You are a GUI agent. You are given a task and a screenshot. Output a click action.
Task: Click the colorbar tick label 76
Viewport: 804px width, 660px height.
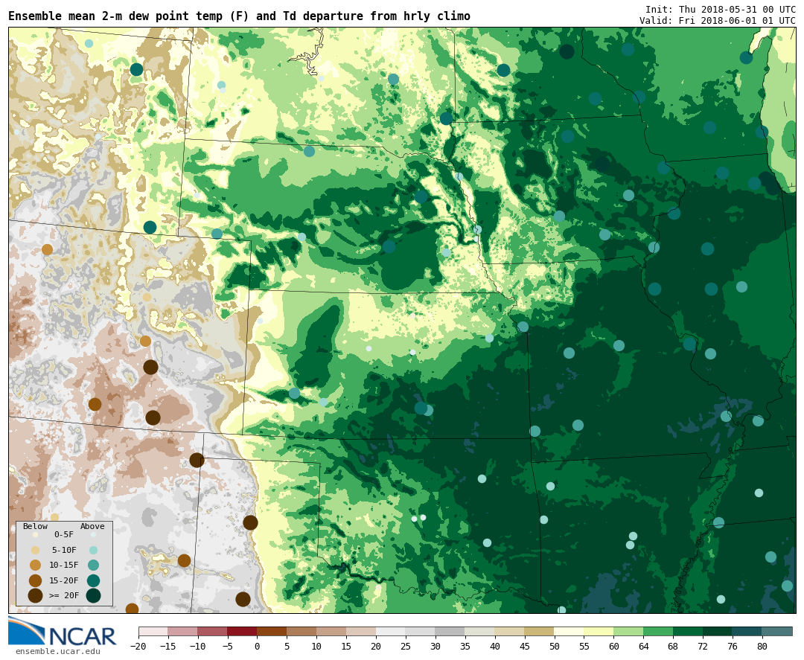point(733,646)
